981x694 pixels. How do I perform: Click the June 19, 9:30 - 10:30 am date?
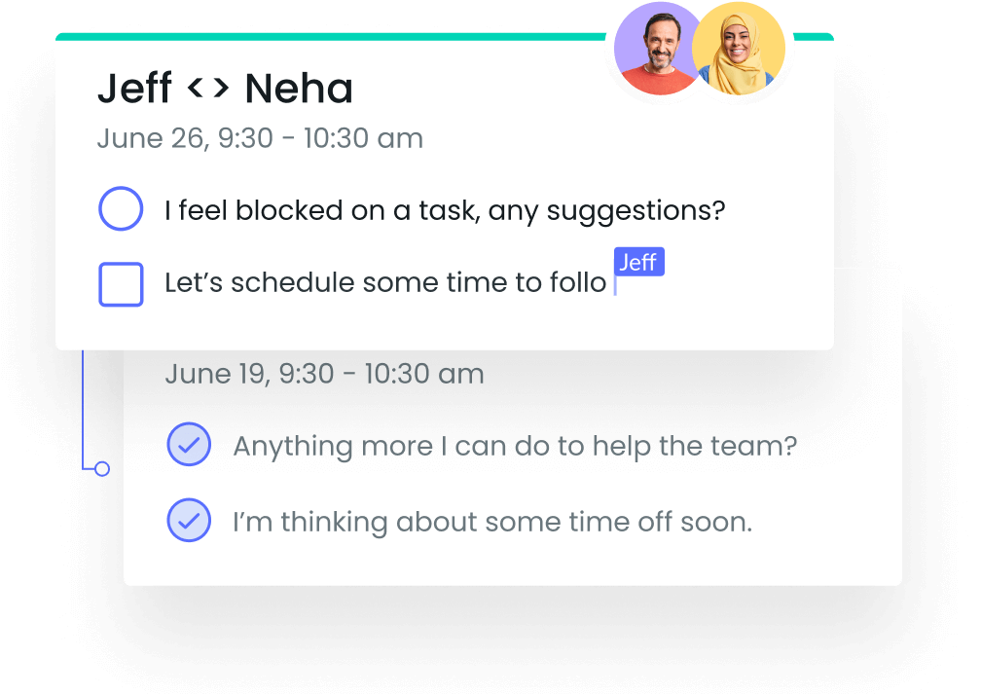pyautogui.click(x=325, y=374)
